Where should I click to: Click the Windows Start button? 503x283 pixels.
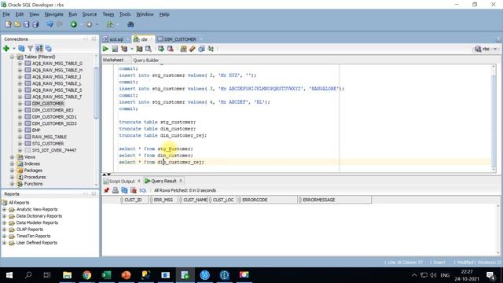pos(9,275)
